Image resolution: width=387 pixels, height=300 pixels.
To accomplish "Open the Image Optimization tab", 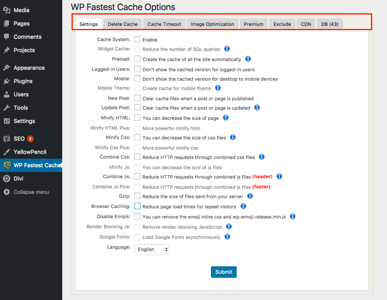I will point(212,24).
